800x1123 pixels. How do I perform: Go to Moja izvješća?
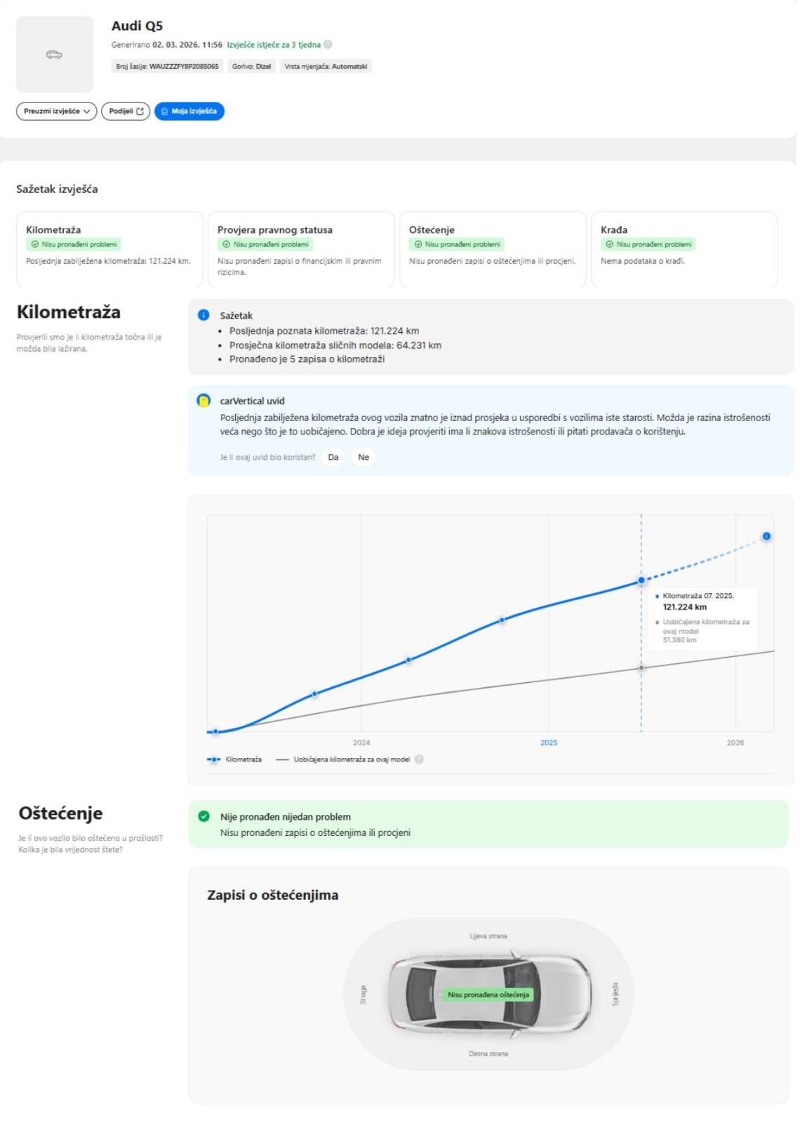[x=189, y=111]
